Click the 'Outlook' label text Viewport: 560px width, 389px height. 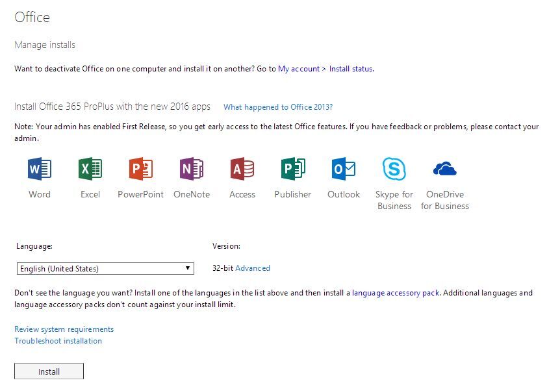344,195
